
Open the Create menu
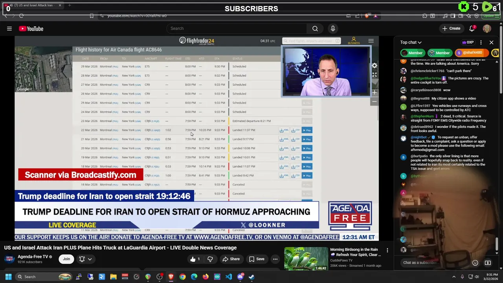point(451,28)
